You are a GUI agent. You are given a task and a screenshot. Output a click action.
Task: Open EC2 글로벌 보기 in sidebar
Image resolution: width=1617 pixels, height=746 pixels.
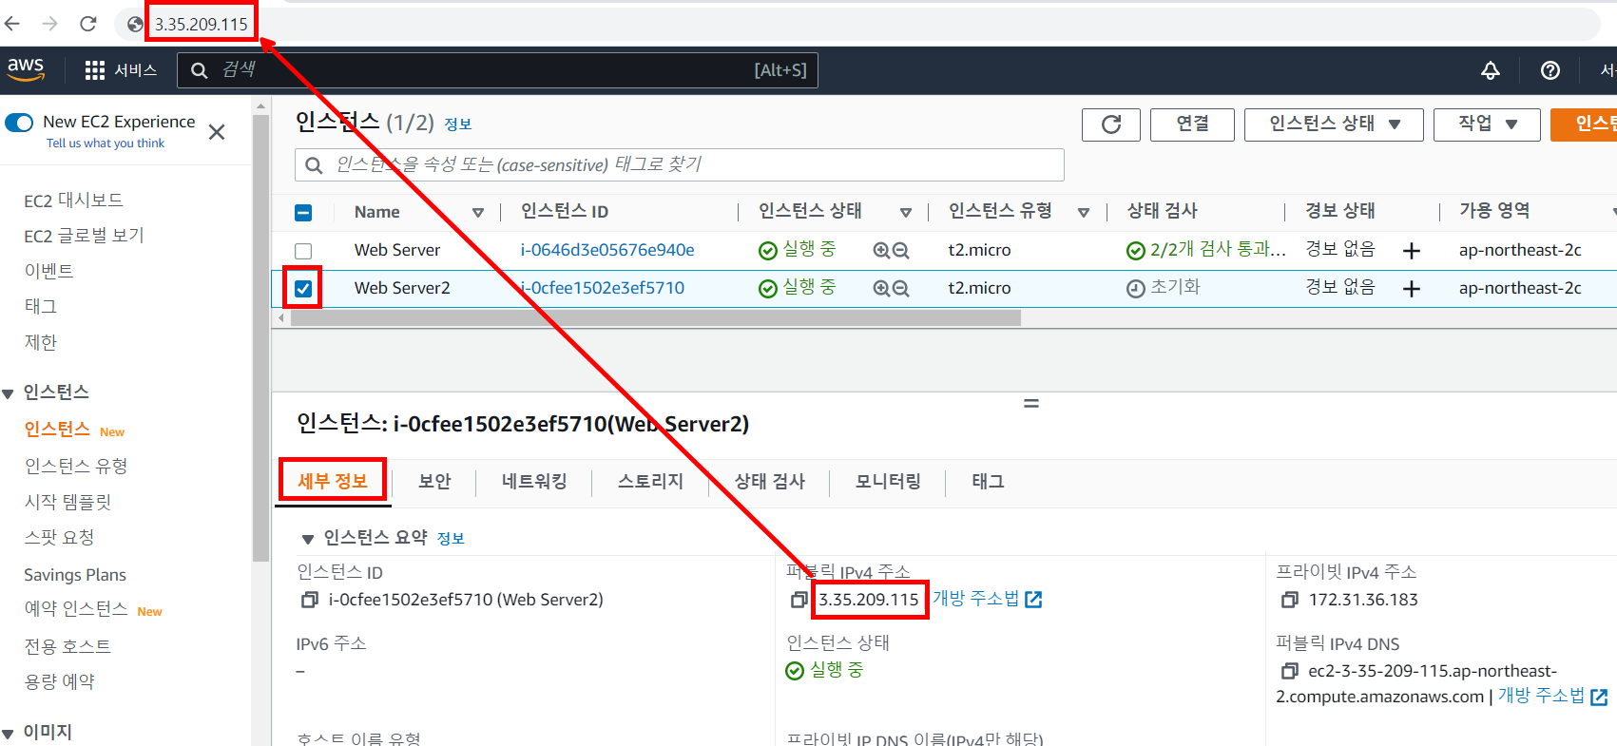tap(84, 236)
